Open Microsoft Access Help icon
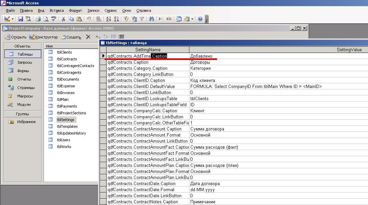The image size is (368, 205). (200, 19)
